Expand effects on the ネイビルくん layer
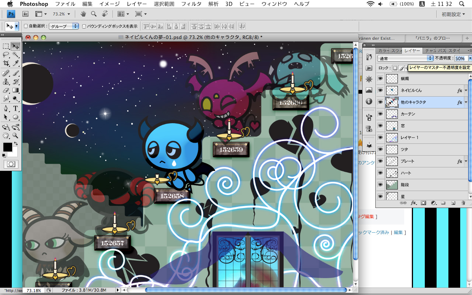 466,90
